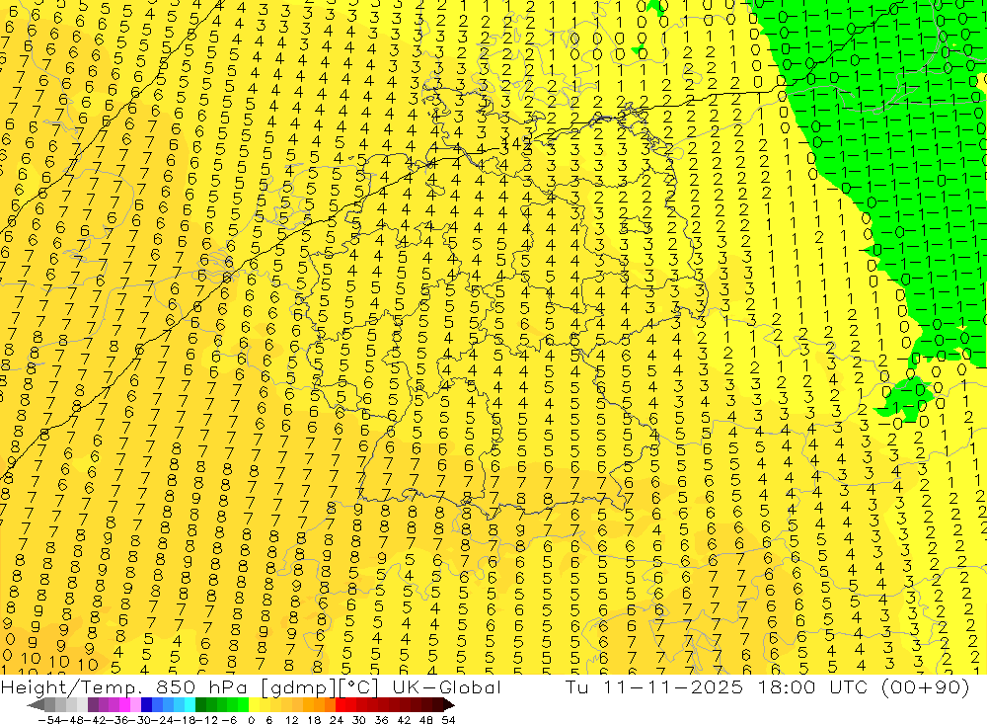Viewport: 987px width, 724px height.
Task: Click the '0' label on the color scale
Action: [251, 720]
